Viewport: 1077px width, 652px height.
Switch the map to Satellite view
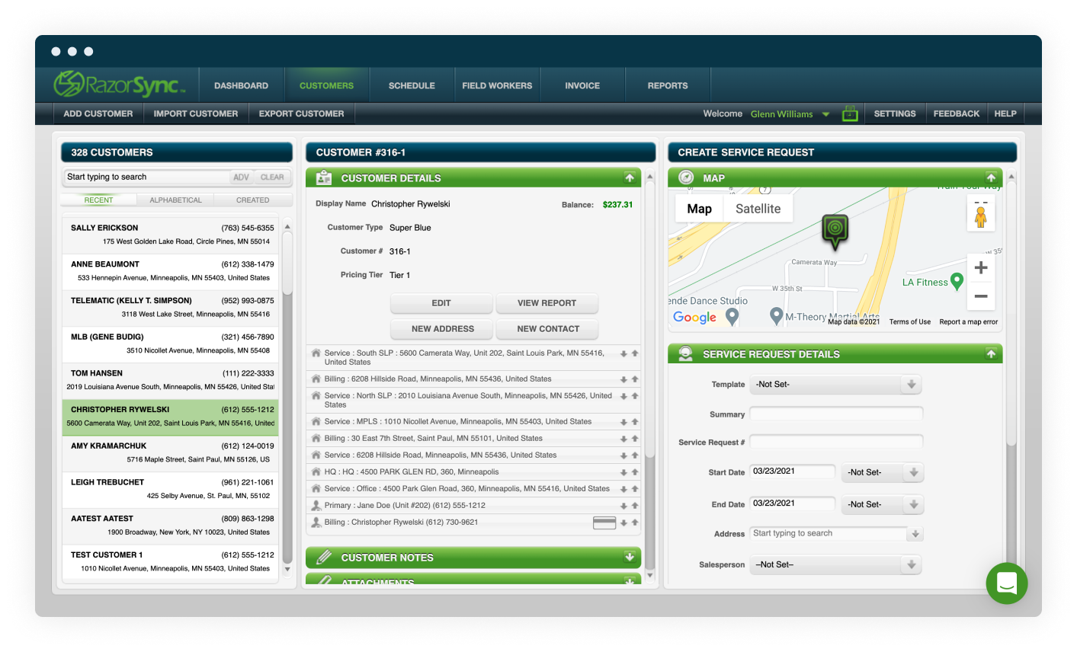(x=757, y=207)
